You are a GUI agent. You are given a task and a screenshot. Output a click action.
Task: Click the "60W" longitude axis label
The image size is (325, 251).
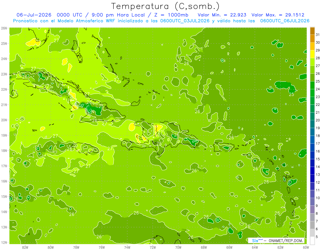306,247
